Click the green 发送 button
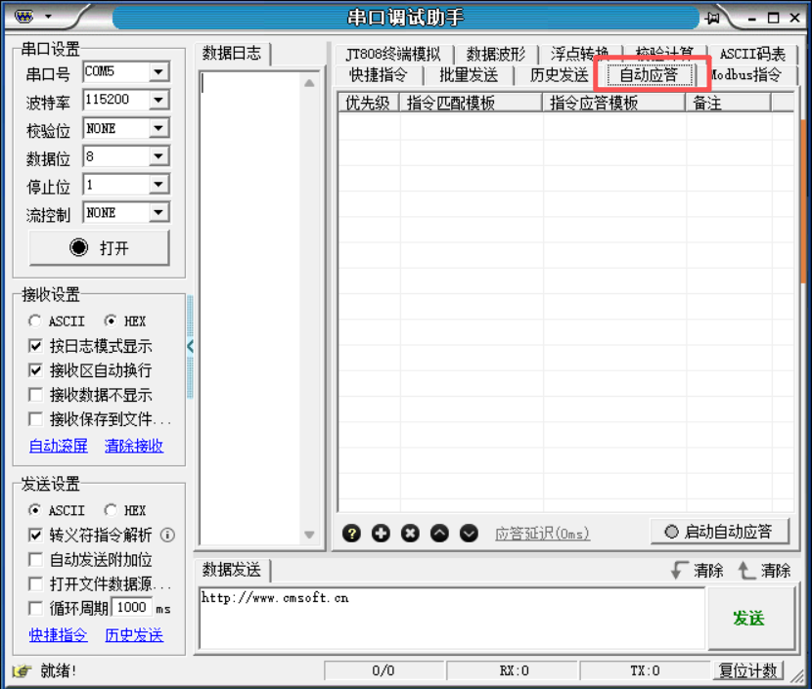This screenshot has height=689, width=812. point(750,618)
